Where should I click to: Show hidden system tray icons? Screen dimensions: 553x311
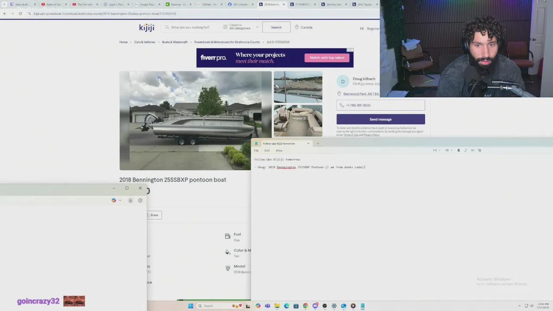[x=520, y=306]
